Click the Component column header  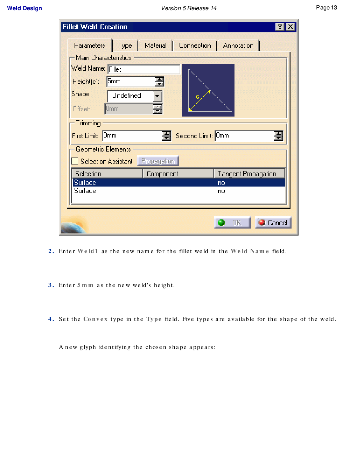pyautogui.click(x=178, y=174)
